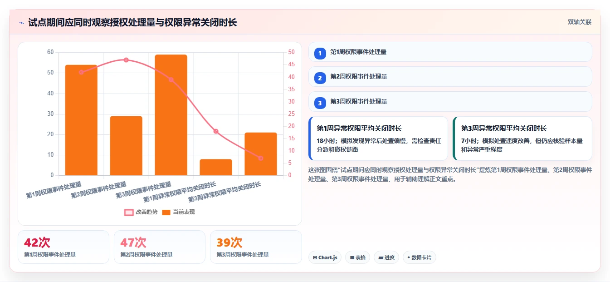Click the left axis value 60
Image resolution: width=610 pixels, height=282 pixels.
click(50, 52)
